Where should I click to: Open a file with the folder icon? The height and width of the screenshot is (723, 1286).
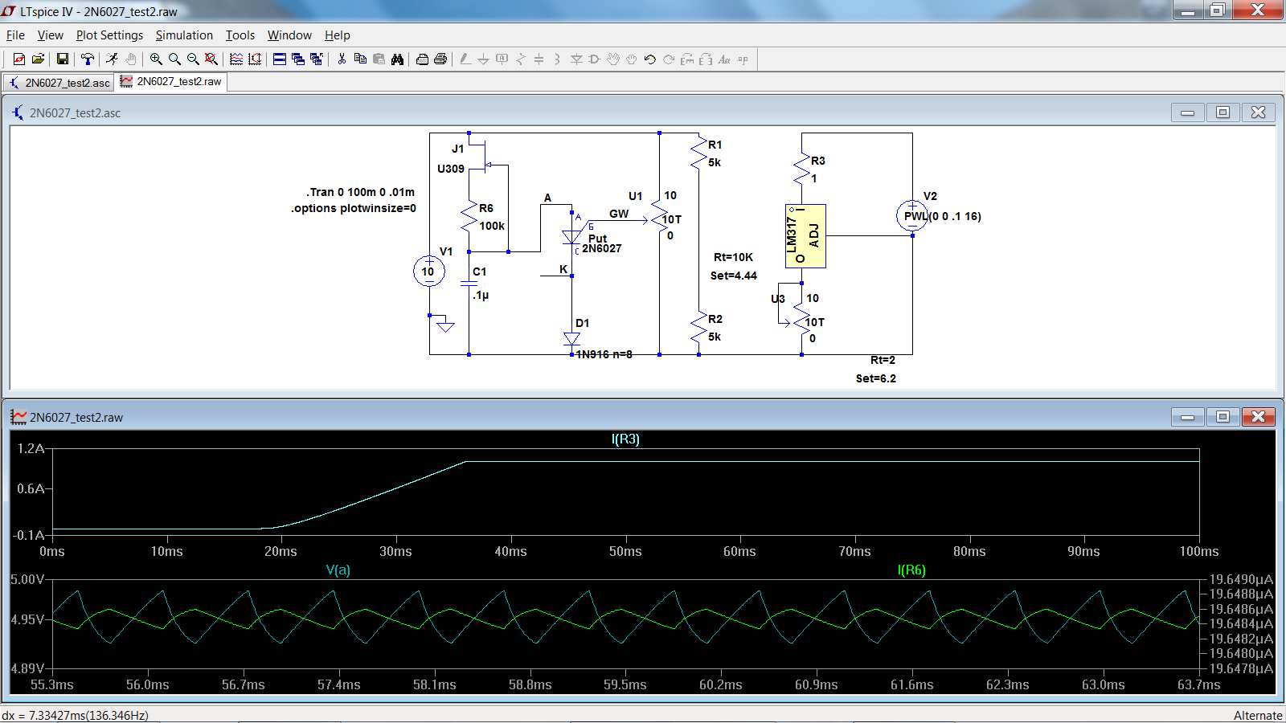click(x=37, y=59)
